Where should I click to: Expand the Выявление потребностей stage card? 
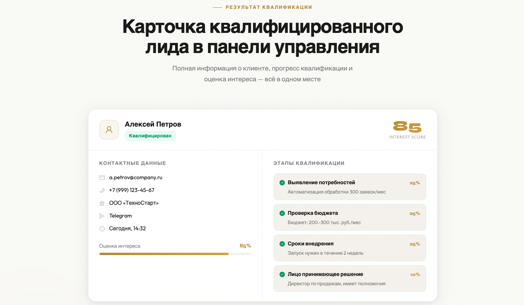tap(350, 187)
